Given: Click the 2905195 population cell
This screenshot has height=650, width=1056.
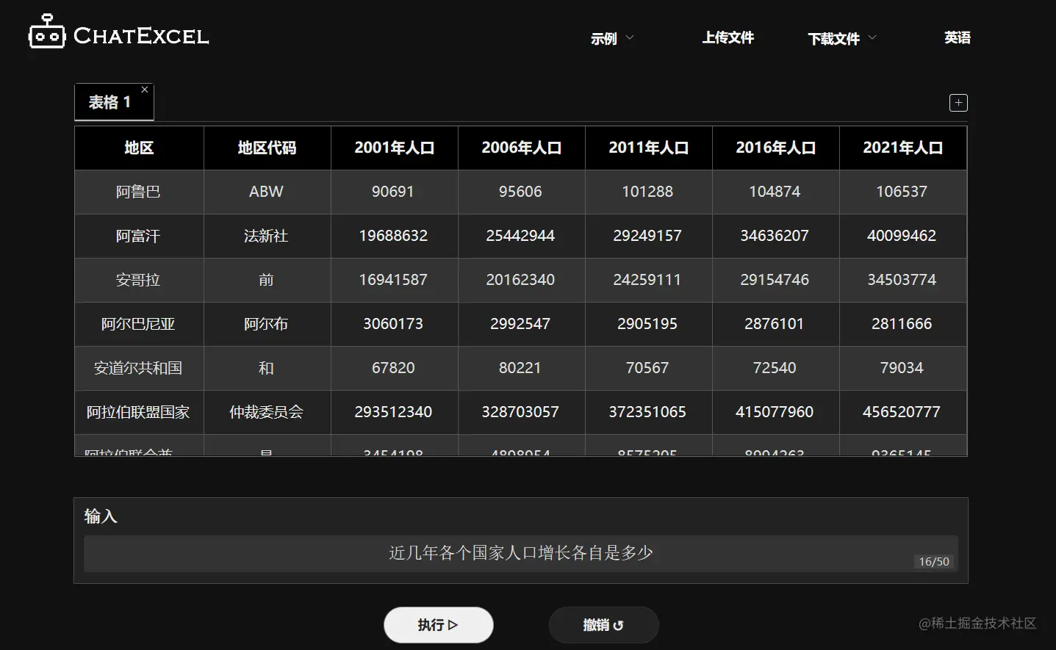Looking at the screenshot, I should pos(648,324).
